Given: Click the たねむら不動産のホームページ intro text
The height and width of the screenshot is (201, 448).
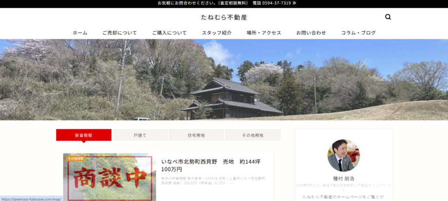Looking at the screenshot, I should (x=344, y=197).
